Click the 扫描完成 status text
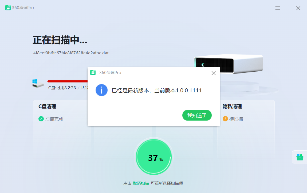Screen dimensions: 307x193 tap(54, 119)
